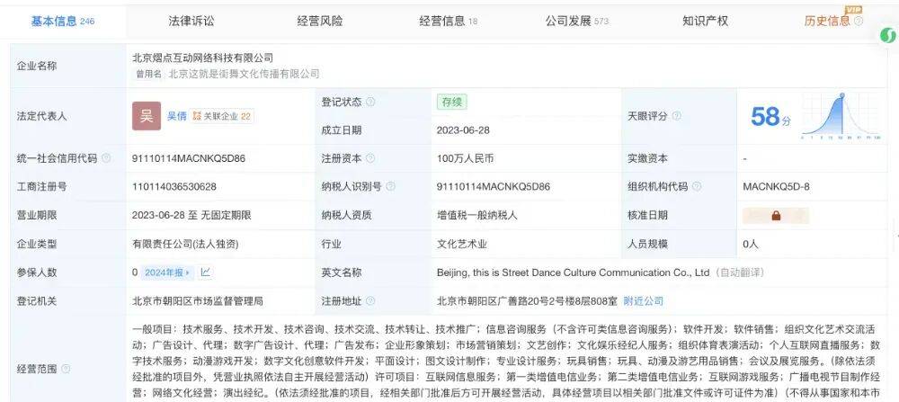Click help icon beside 经营范围
The image size is (899, 402).
click(66, 369)
